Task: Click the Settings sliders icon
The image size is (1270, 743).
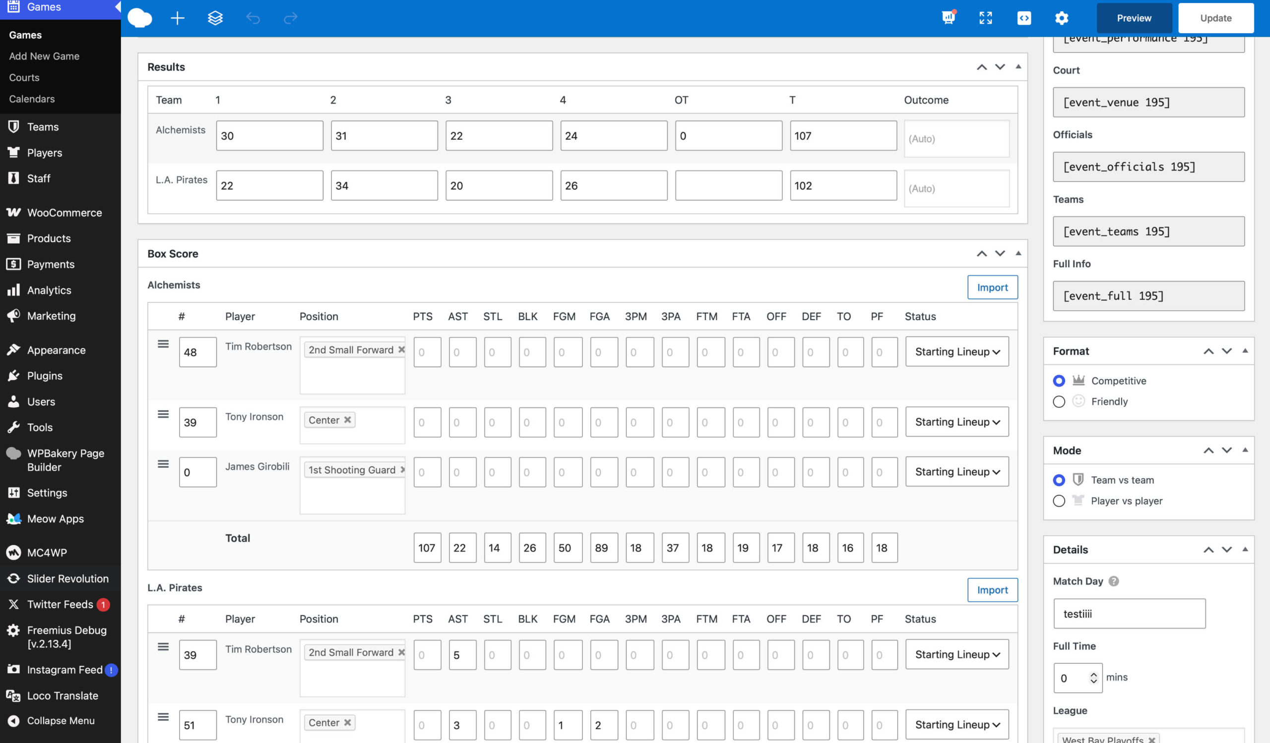Action: (x=13, y=492)
